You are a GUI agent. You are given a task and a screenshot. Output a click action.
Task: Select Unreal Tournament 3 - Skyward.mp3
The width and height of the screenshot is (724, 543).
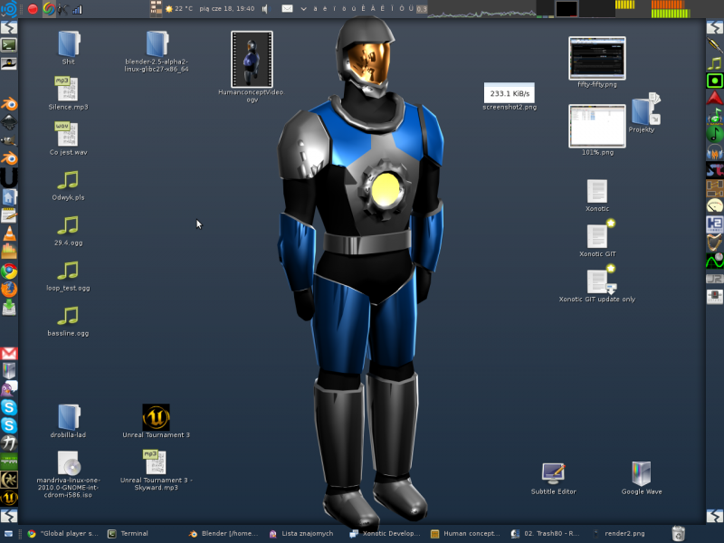(x=156, y=470)
